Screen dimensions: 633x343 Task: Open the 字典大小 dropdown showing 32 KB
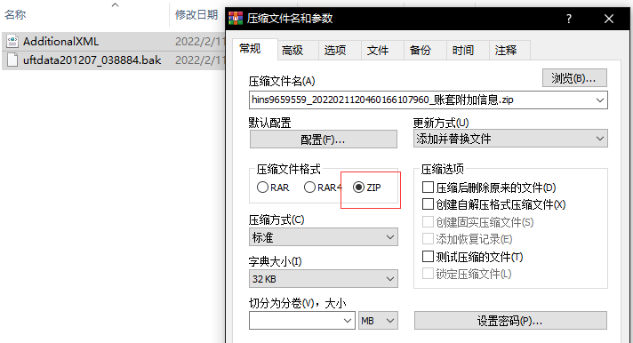pos(324,279)
